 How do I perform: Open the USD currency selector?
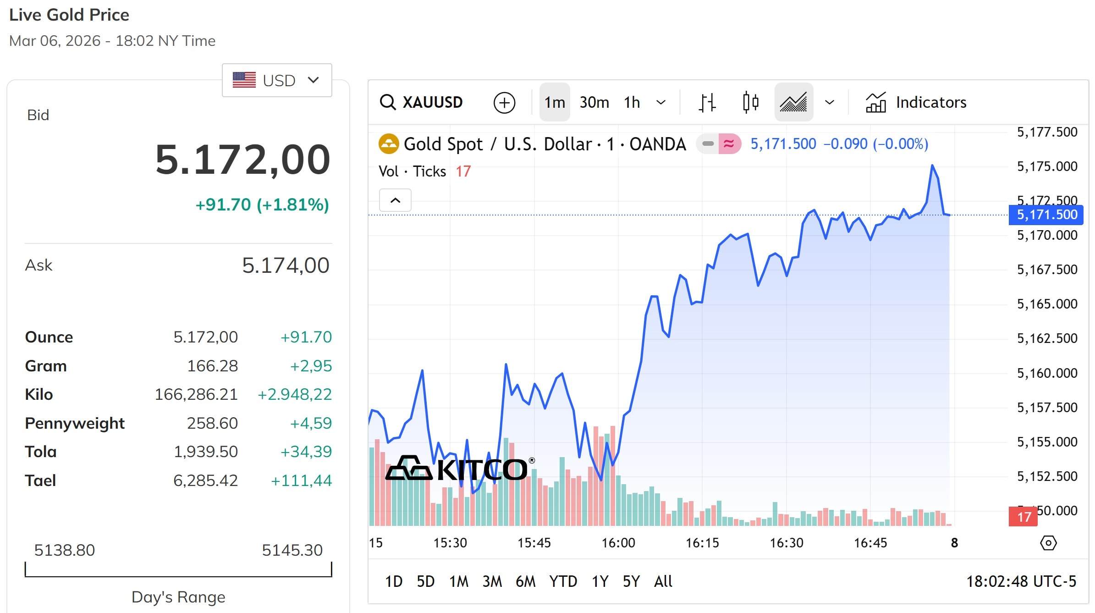pyautogui.click(x=276, y=80)
